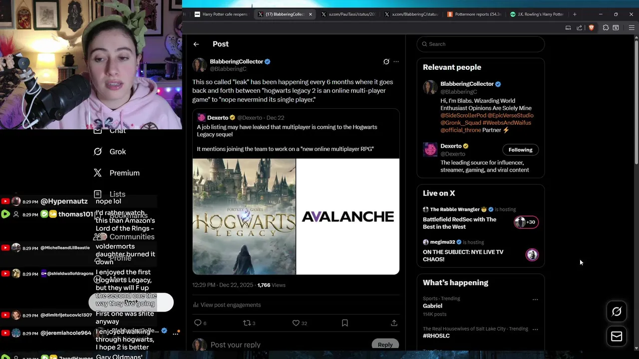639x359 pixels.
Task: Click the Dexerto quoted post header
Action: tap(241, 118)
